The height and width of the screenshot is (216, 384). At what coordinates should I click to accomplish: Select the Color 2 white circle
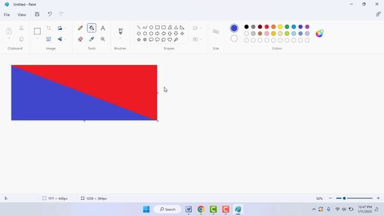click(234, 38)
